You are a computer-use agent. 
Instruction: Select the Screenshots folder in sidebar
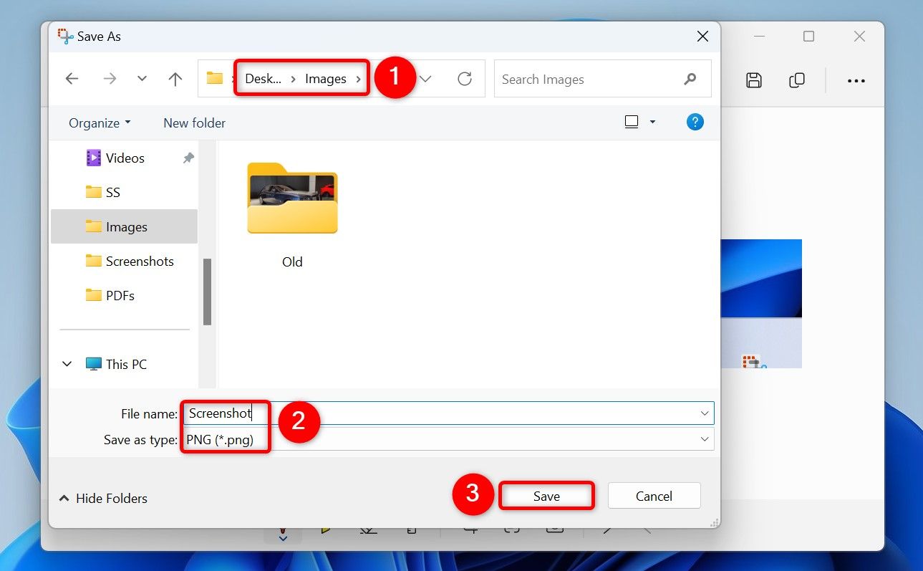pos(140,261)
